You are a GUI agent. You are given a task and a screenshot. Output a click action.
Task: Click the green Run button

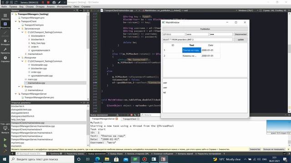coord(5,140)
